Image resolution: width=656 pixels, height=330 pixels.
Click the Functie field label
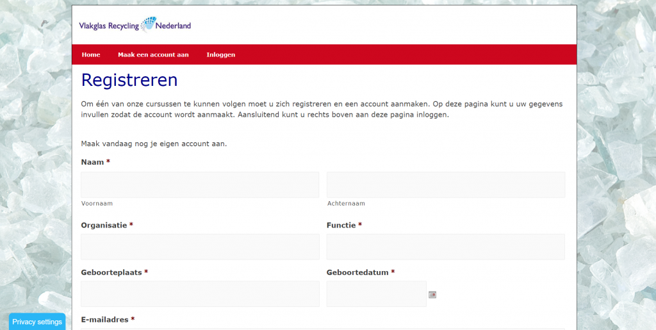(x=341, y=225)
